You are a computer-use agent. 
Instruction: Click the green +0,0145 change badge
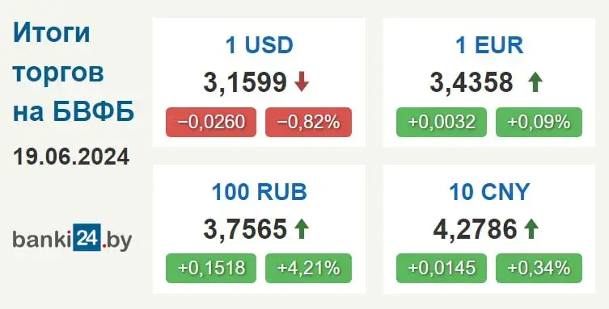442,268
